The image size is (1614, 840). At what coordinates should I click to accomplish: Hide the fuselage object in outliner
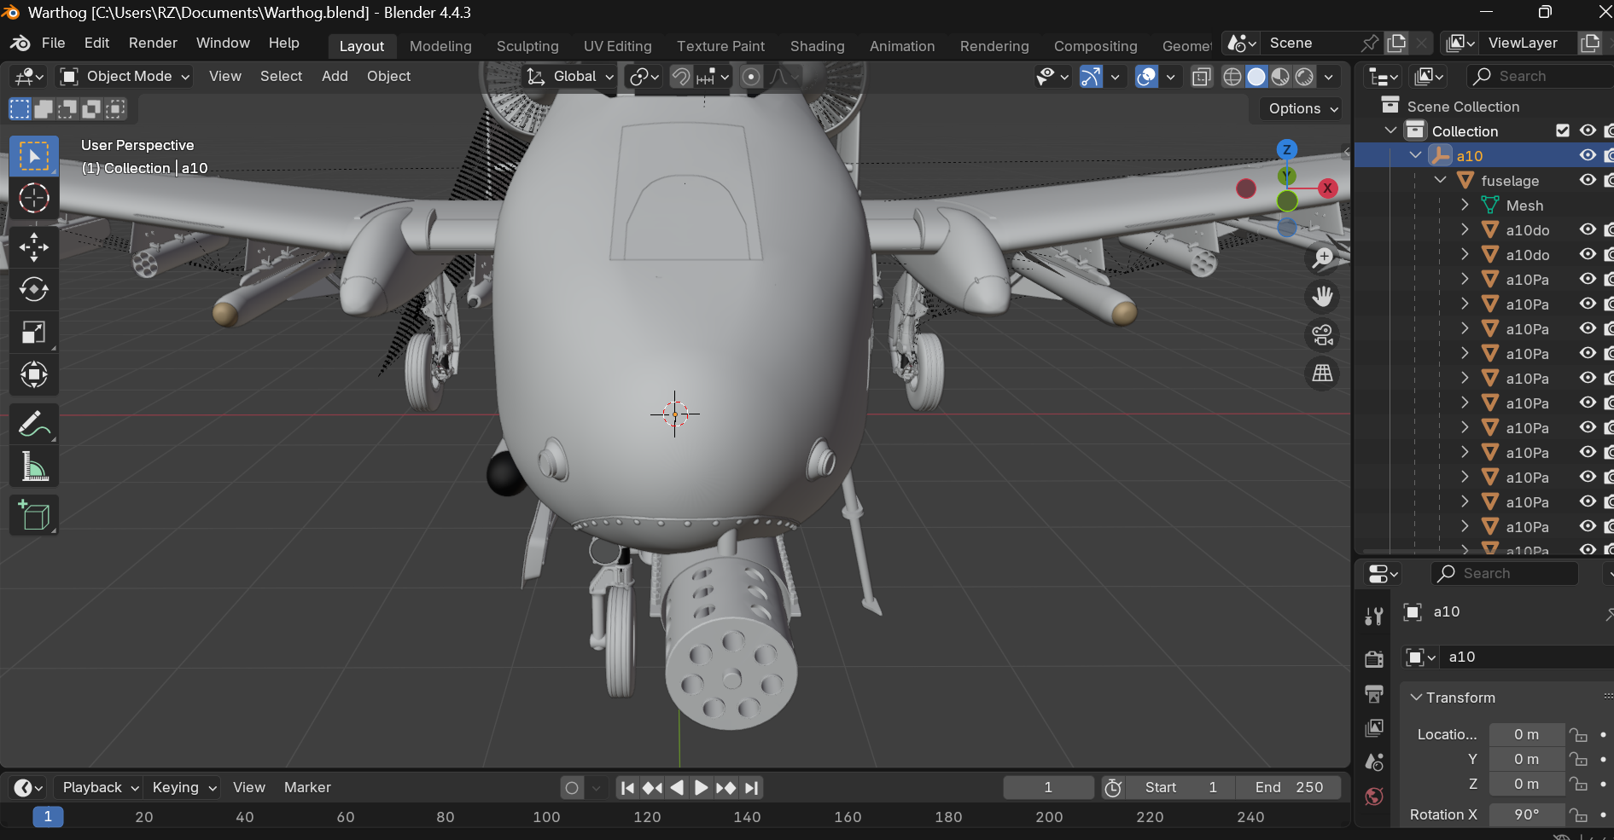1588,180
